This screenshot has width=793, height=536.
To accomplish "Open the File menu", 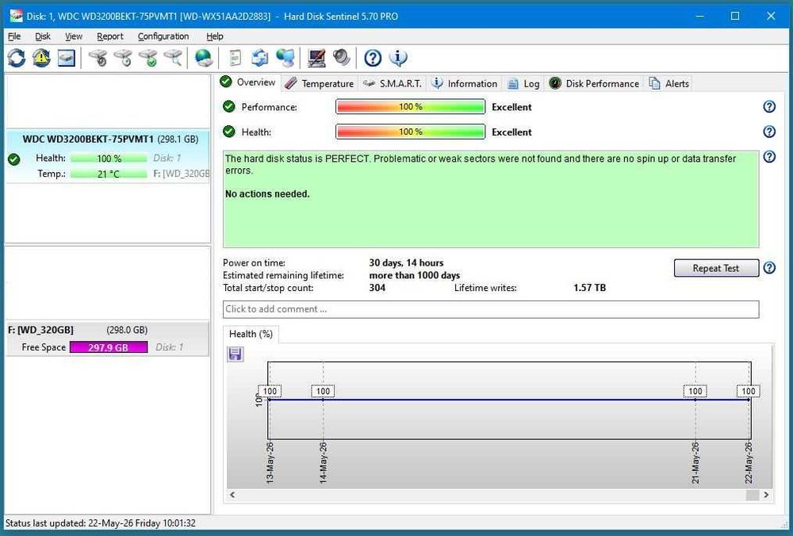I will 14,36.
